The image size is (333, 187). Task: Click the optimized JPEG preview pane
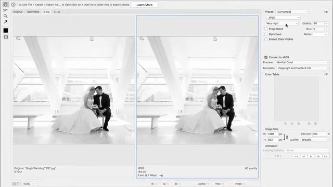pos(197,90)
